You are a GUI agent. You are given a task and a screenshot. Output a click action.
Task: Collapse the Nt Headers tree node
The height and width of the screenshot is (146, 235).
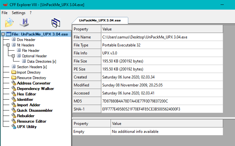point(8,45)
